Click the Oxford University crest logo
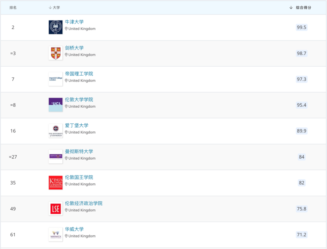 pos(55,27)
